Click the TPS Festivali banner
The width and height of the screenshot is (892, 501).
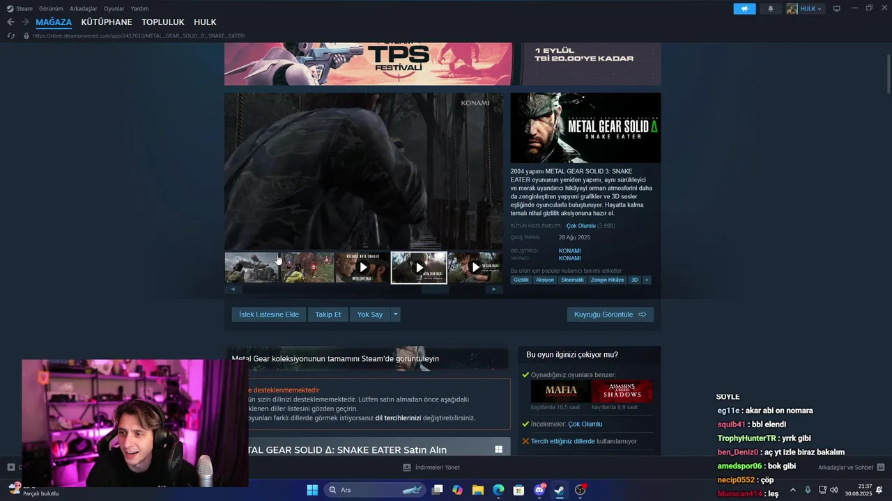click(x=443, y=64)
